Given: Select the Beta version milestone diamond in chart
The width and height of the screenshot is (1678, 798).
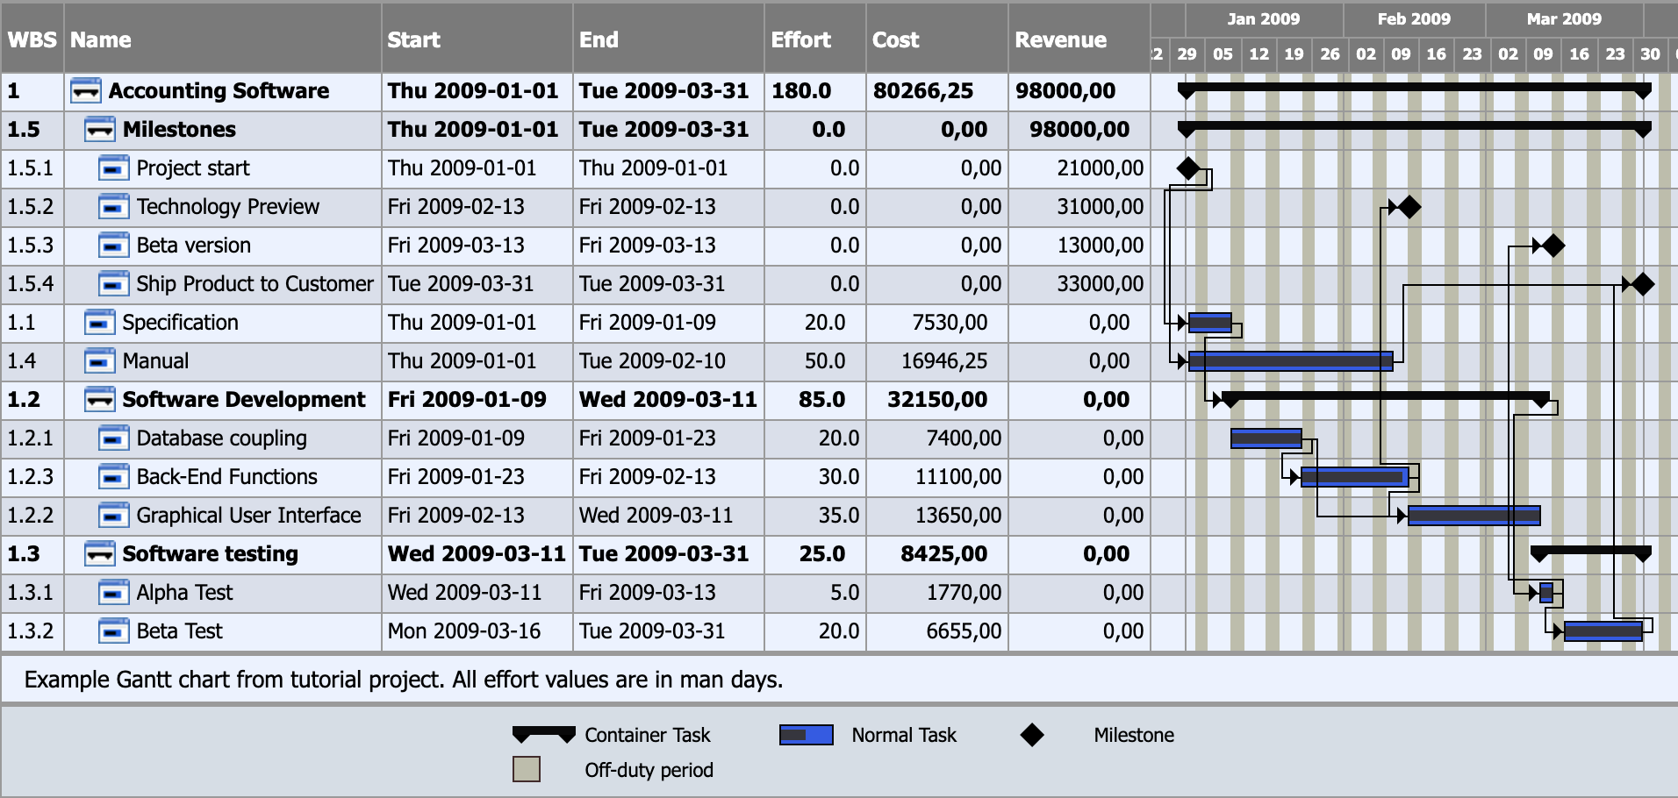Looking at the screenshot, I should (1553, 246).
